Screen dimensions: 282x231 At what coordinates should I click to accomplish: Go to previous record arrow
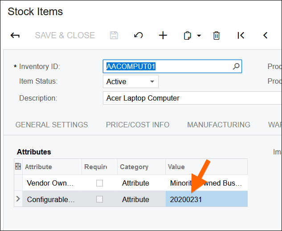tap(266, 36)
